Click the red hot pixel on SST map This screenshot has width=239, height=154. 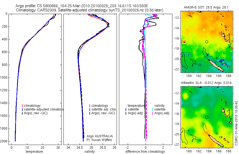[x=184, y=42]
